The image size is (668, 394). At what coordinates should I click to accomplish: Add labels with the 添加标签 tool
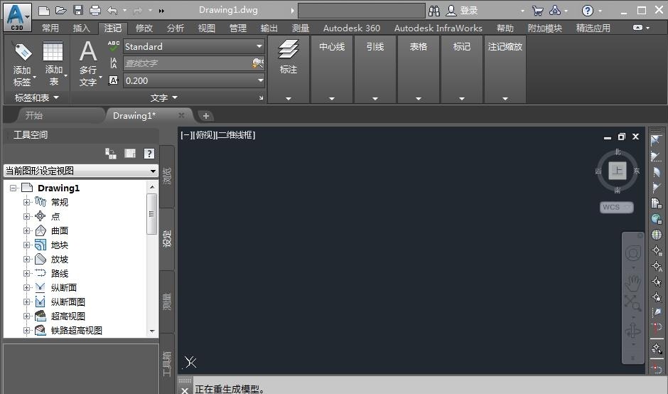(22, 64)
